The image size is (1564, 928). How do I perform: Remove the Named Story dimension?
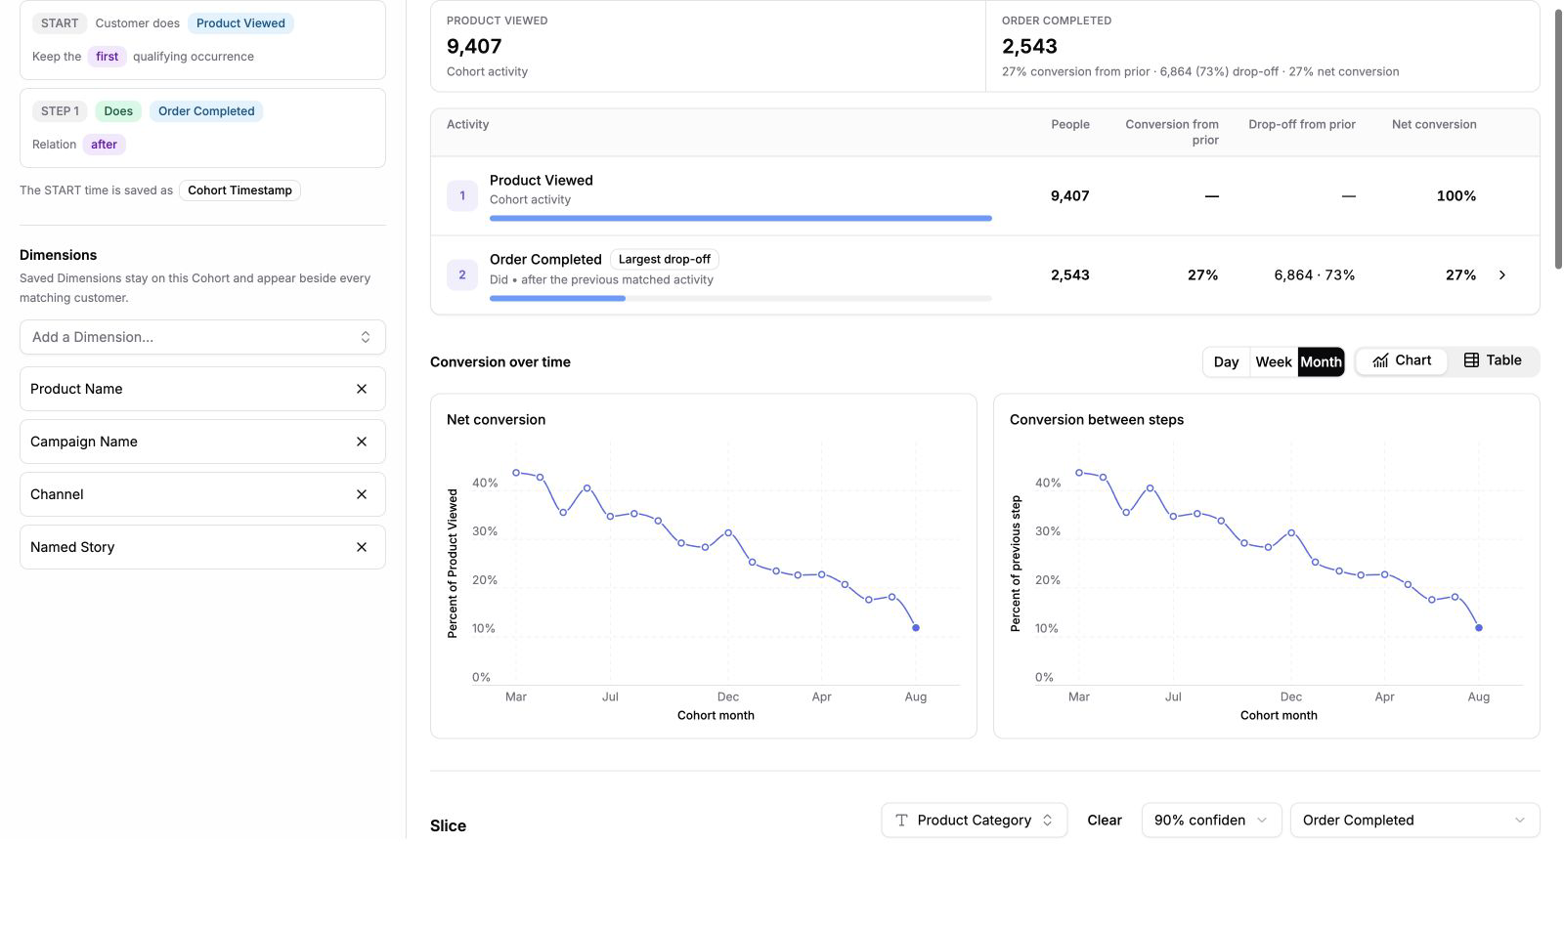point(362,547)
